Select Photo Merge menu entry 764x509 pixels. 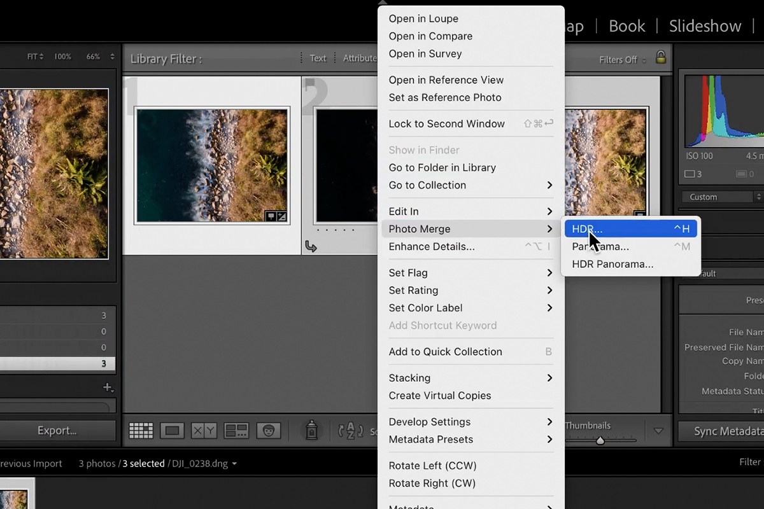471,229
